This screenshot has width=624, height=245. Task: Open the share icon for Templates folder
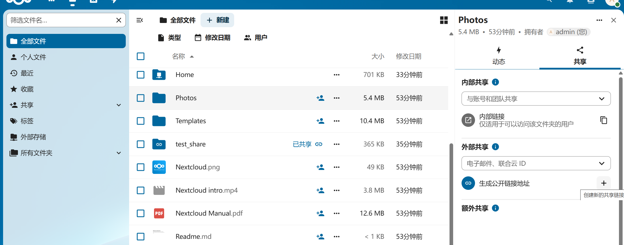pos(320,121)
